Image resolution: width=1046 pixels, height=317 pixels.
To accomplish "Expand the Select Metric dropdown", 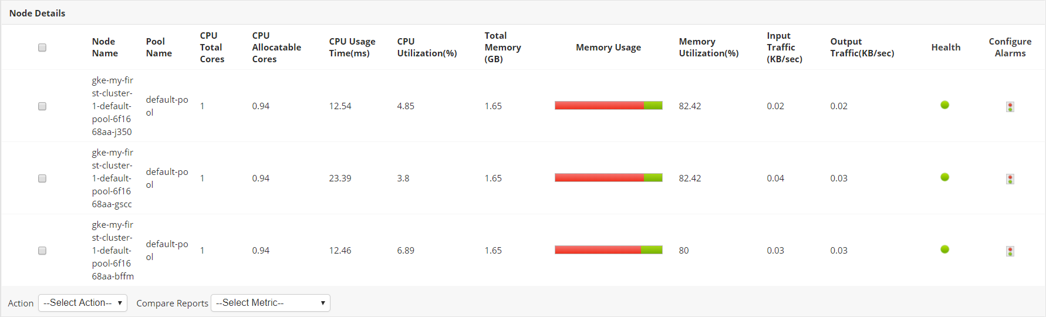I will (x=270, y=303).
